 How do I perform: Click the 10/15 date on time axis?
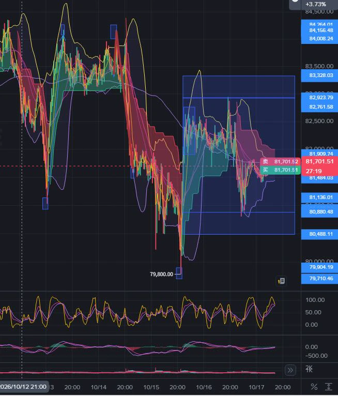pos(151,387)
